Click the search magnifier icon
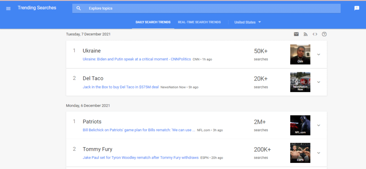The image size is (366, 169). pyautogui.click(x=79, y=9)
